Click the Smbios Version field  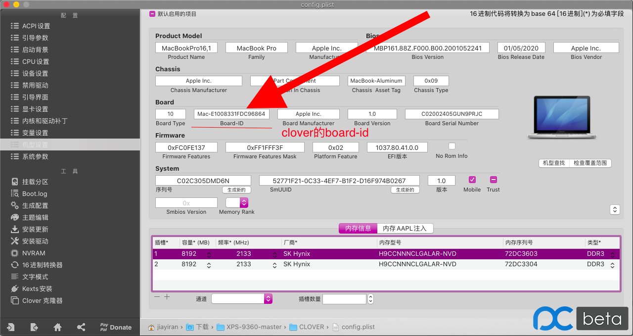pos(186,203)
